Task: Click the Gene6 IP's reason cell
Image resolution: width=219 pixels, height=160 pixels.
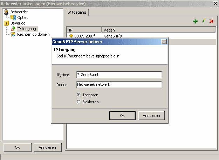Action: coord(113,36)
